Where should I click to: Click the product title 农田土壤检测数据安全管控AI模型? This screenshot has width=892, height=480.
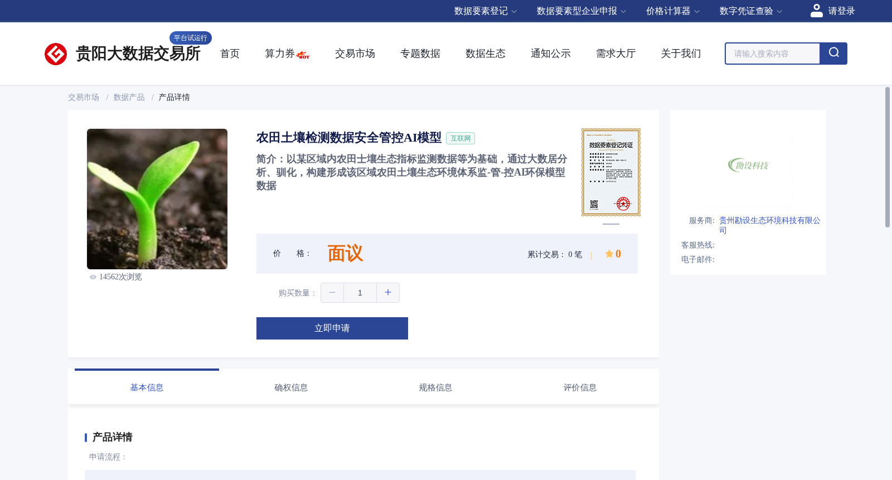[x=349, y=138]
